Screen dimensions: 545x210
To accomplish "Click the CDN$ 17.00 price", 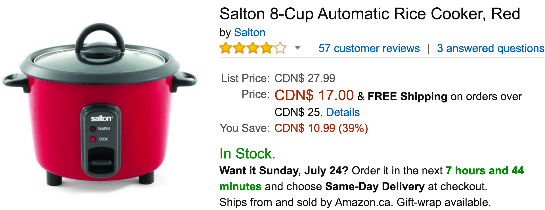I will pos(314,95).
